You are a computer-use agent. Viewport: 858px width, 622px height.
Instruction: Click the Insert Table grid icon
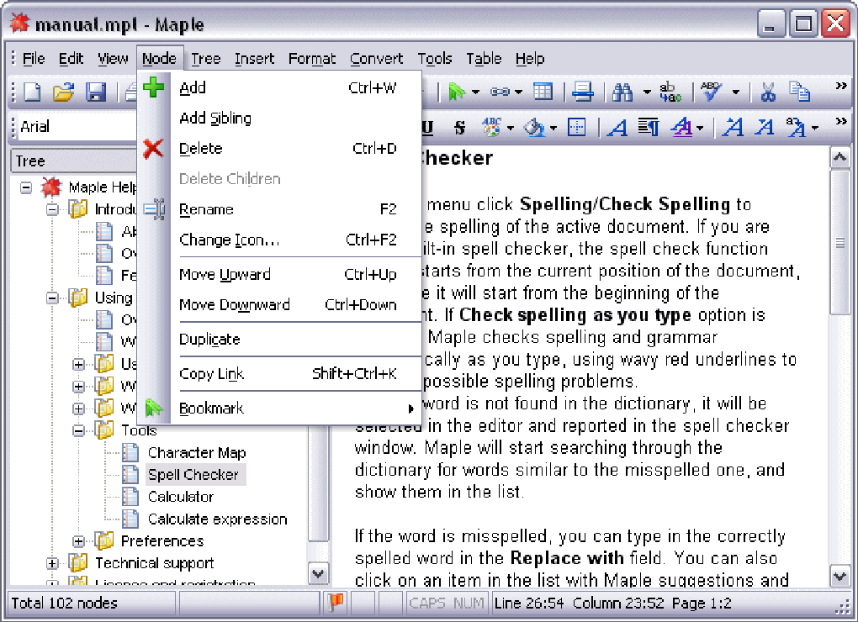[543, 92]
